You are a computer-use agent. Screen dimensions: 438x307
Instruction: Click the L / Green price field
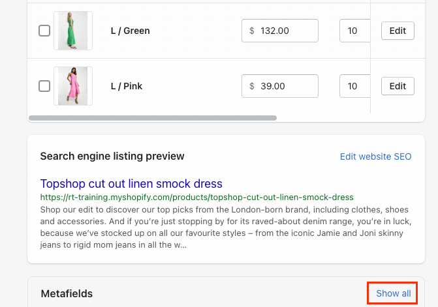click(x=280, y=31)
